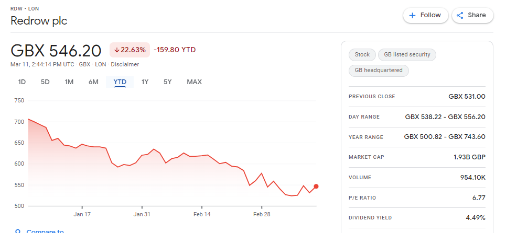This screenshot has width=517, height=233.
Task: Switch chart to 6M range
Action: 93,82
